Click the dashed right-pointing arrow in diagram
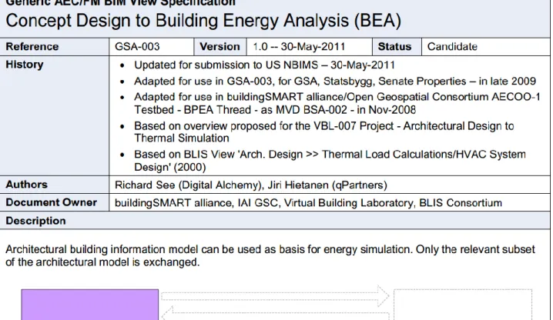 (275, 296)
